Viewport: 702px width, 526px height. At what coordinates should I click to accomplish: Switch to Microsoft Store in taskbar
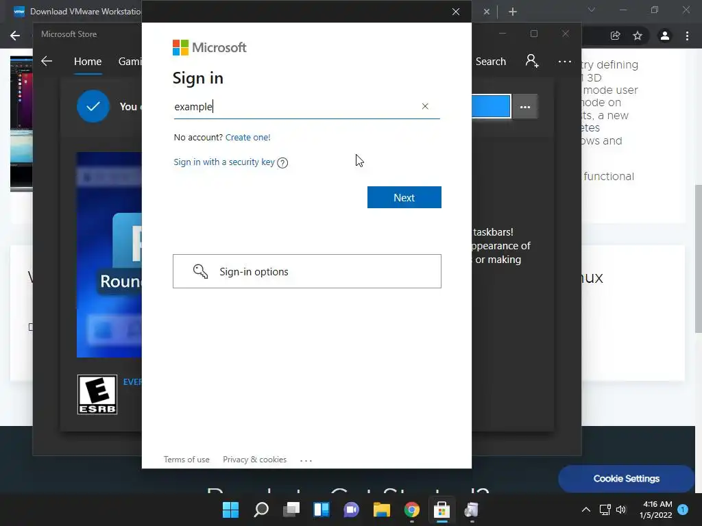tap(442, 510)
